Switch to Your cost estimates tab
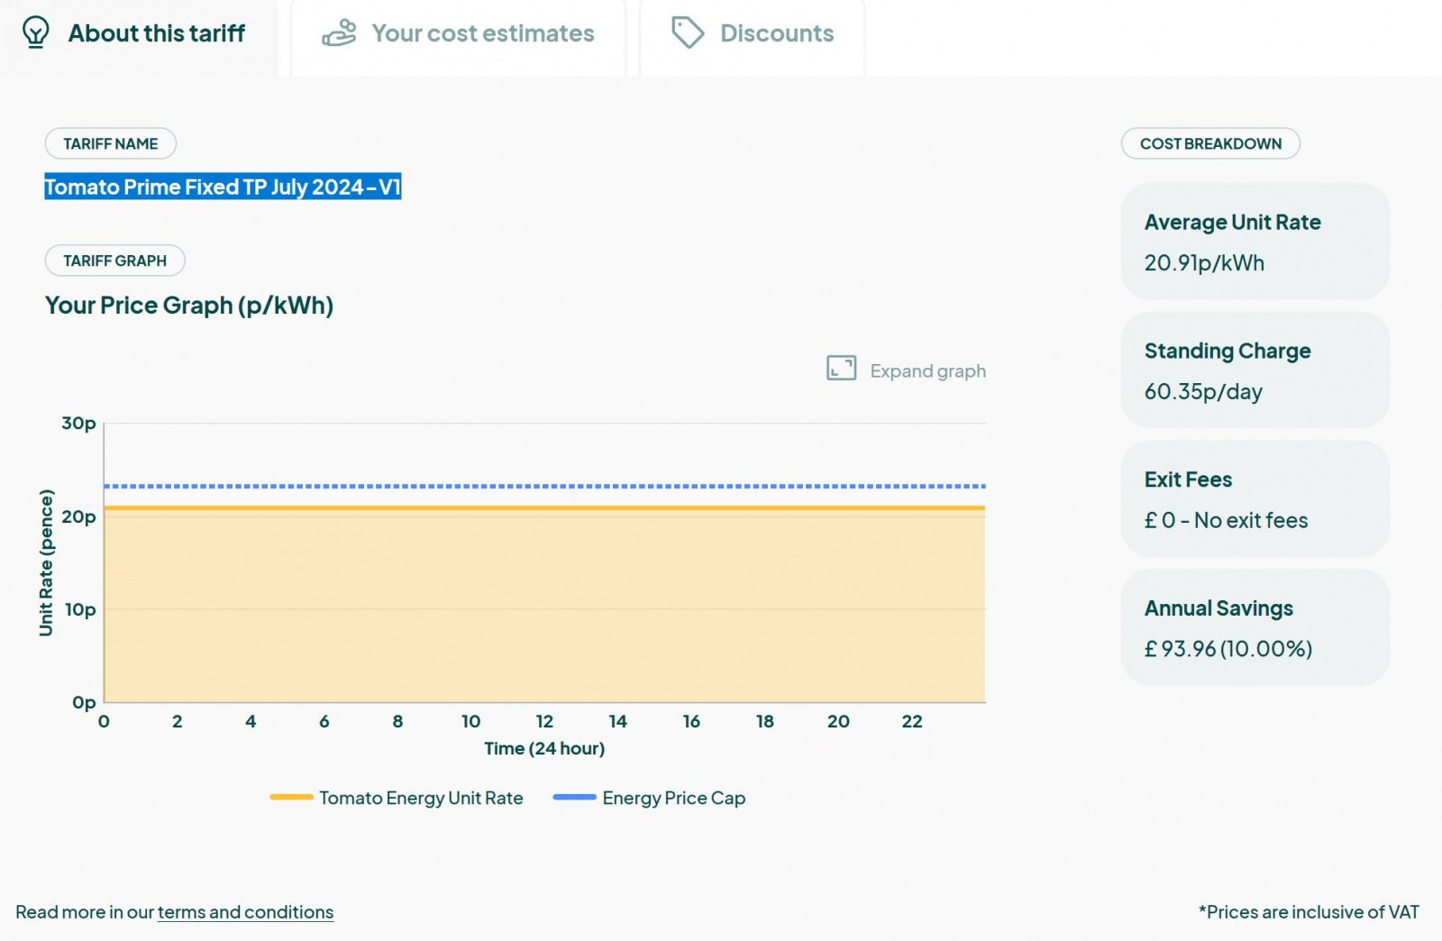 click(x=459, y=36)
